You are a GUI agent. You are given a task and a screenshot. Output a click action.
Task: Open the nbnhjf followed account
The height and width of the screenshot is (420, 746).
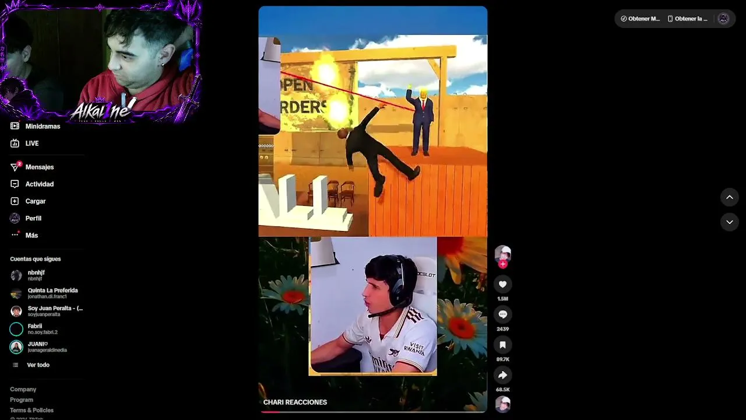pyautogui.click(x=46, y=275)
